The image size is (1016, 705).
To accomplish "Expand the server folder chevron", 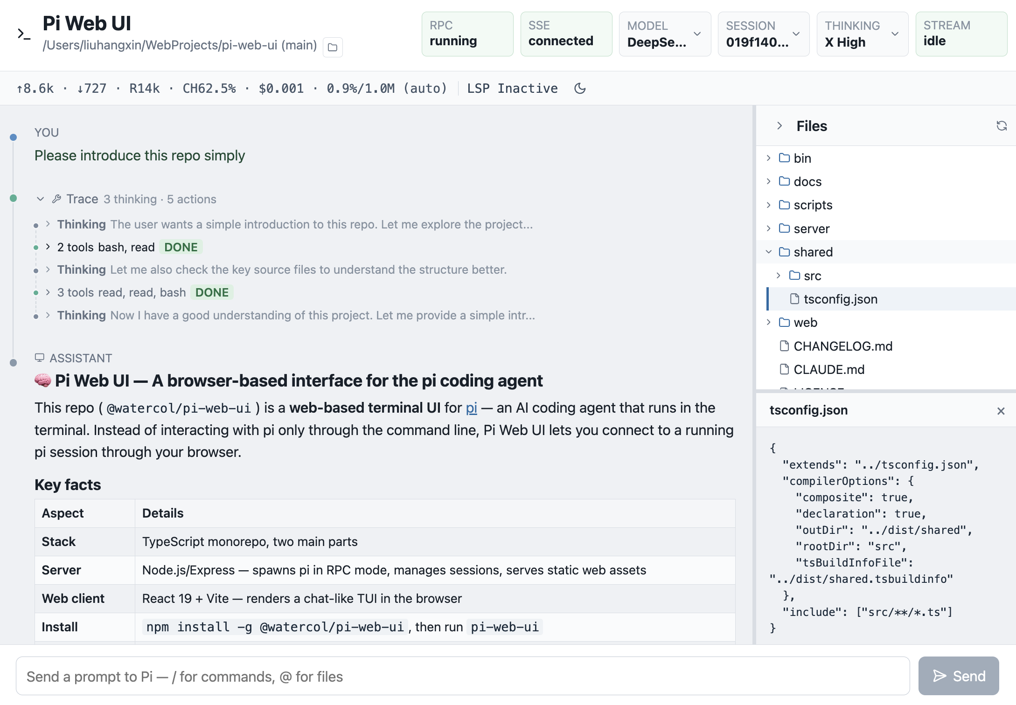I will (768, 228).
